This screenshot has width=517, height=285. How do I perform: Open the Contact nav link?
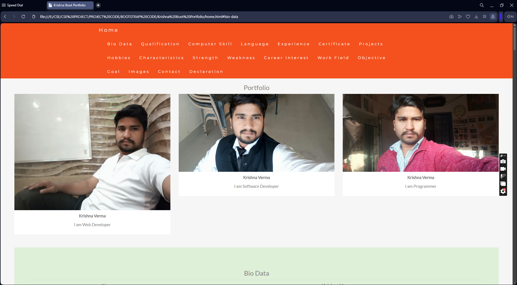(x=169, y=72)
